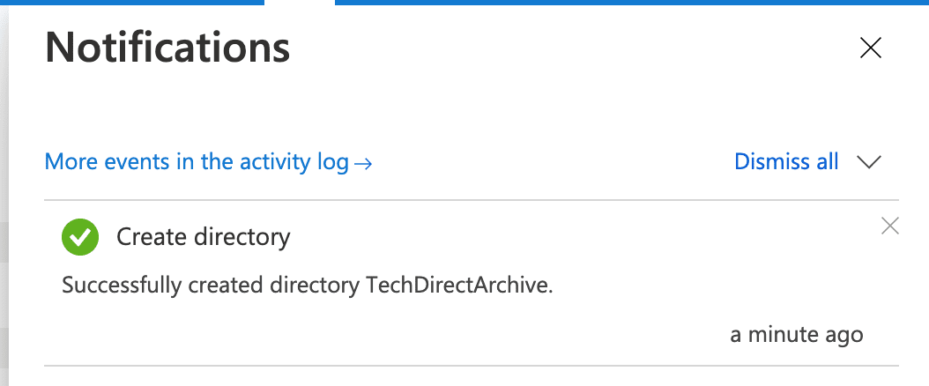Image resolution: width=929 pixels, height=386 pixels.
Task: Open More events in the activity log
Action: [197, 162]
